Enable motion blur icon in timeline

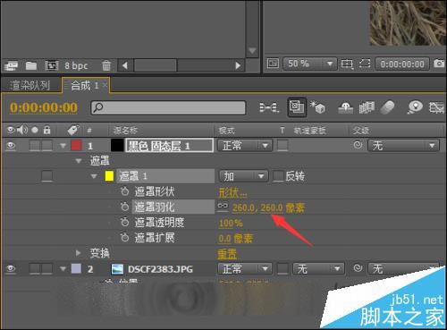tap(387, 107)
